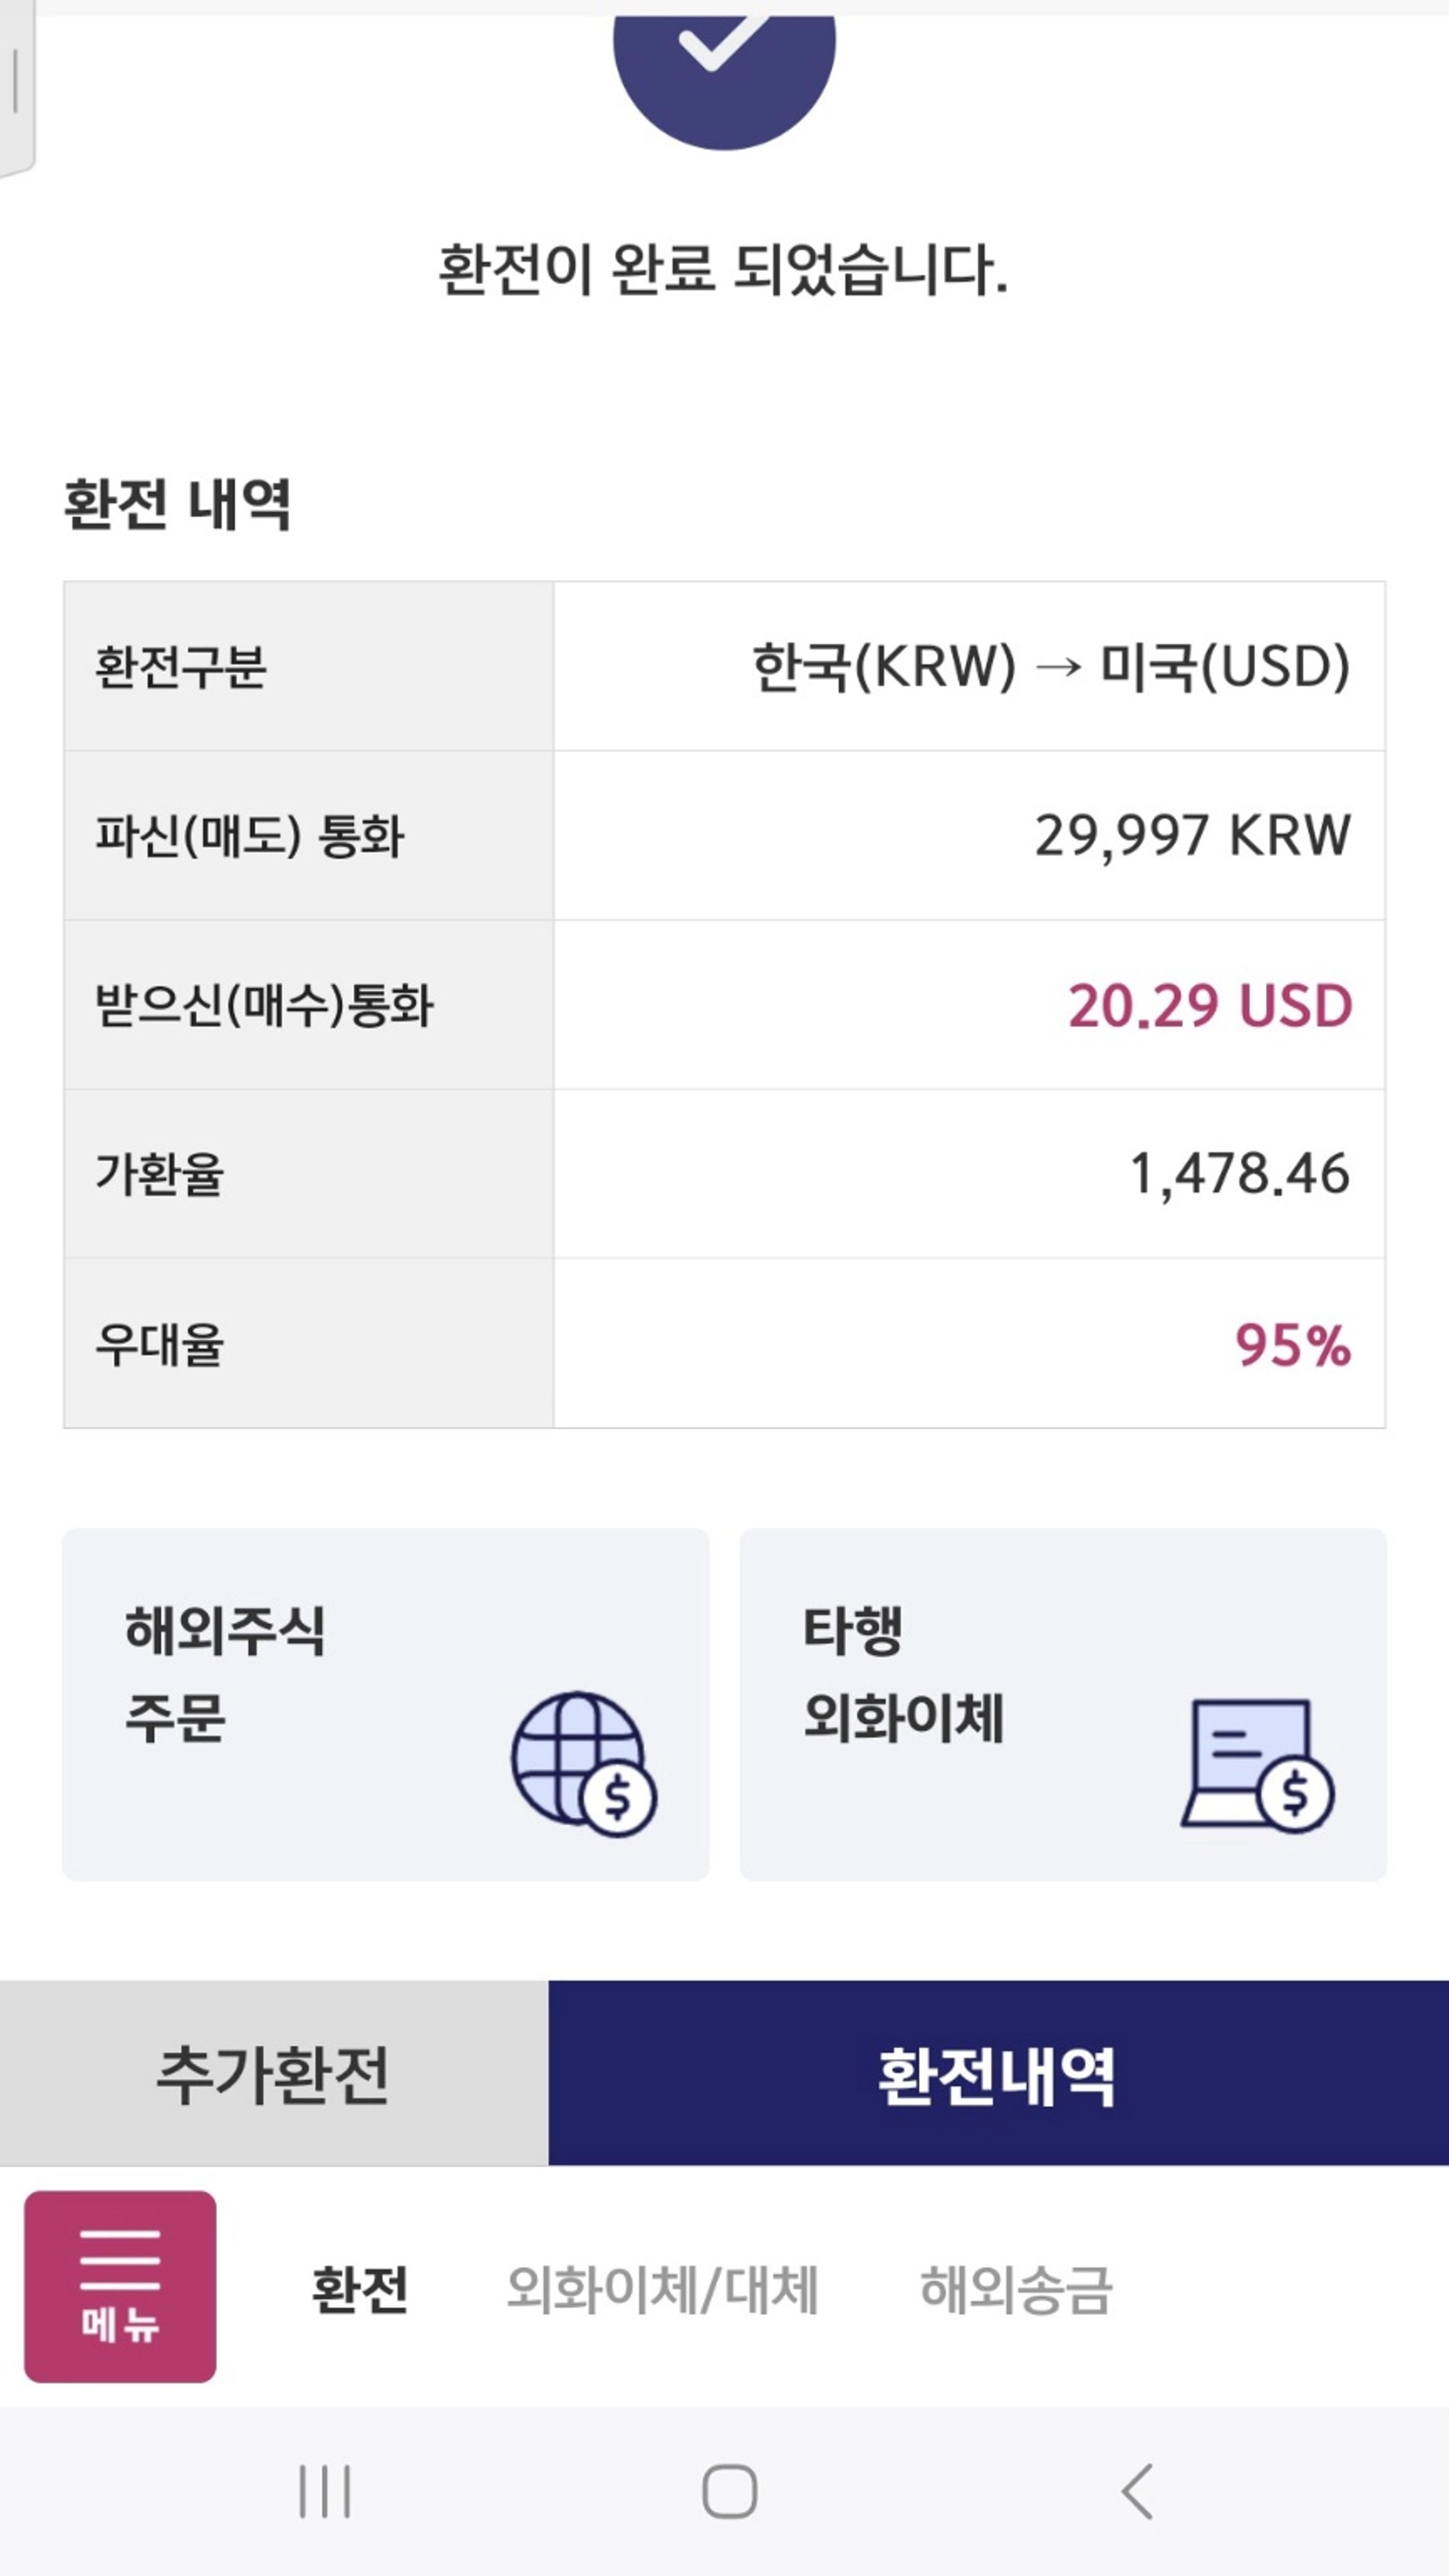Open the Android recent apps view
The width and height of the screenshot is (1449, 2576).
coord(325,2491)
